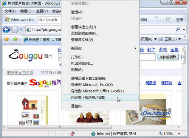Open the stamp collection image thumbnail
The image size is (189, 138).
(x=33, y=110)
